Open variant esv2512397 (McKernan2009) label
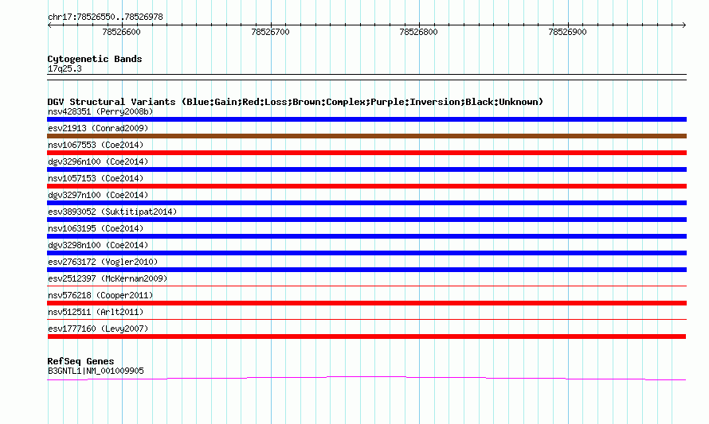Screen dimensions: 709x424 pos(108,278)
